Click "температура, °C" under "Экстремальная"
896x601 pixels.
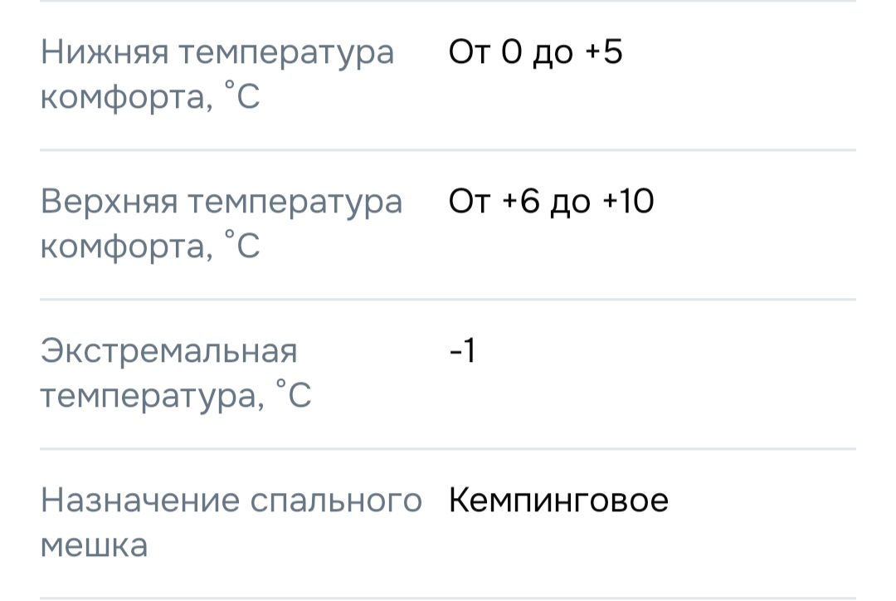[x=176, y=397]
